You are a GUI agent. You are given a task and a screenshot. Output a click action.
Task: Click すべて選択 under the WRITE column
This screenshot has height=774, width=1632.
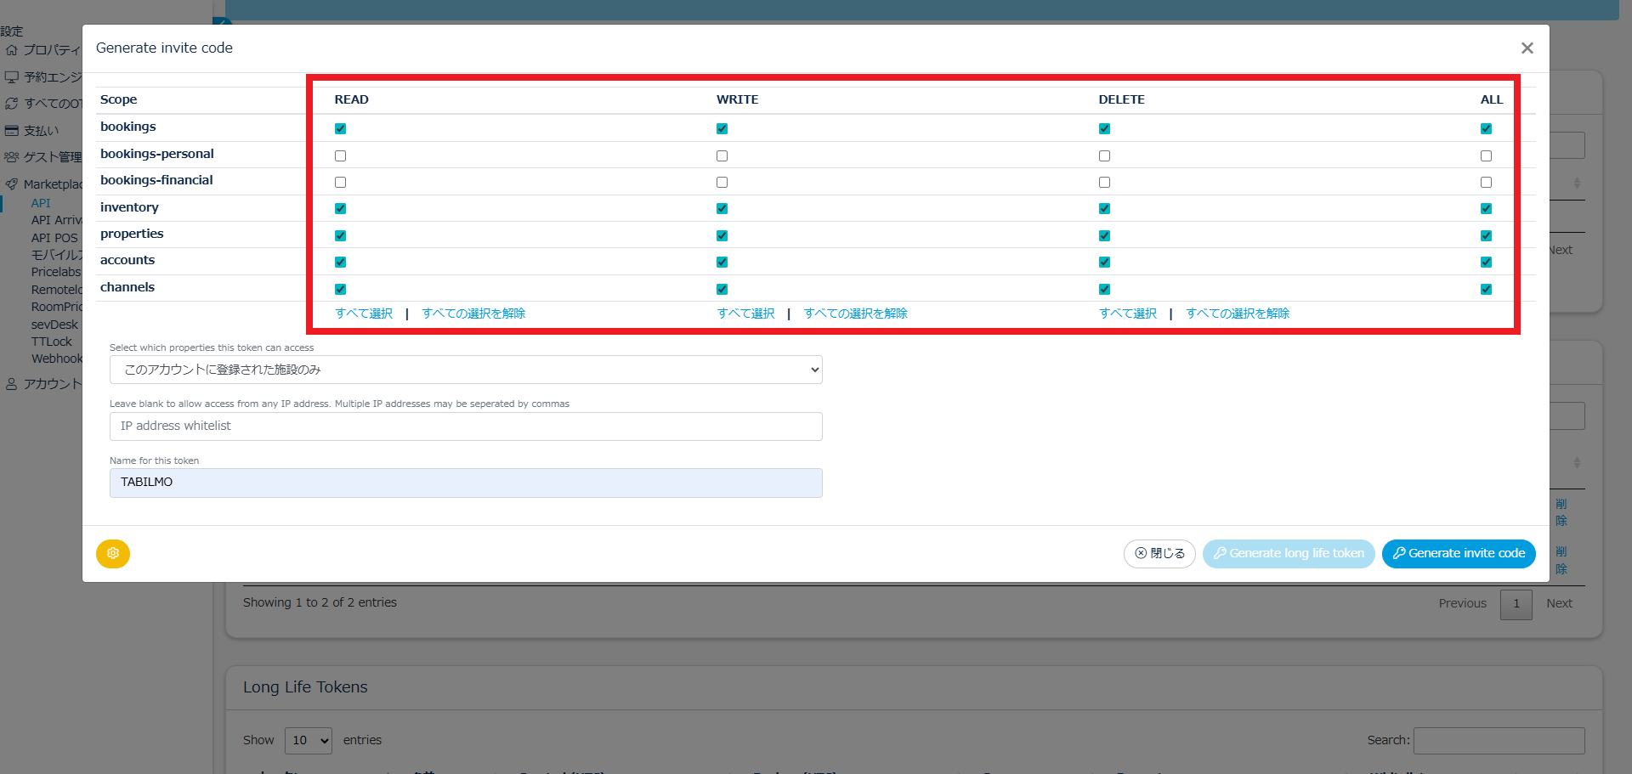pos(745,314)
